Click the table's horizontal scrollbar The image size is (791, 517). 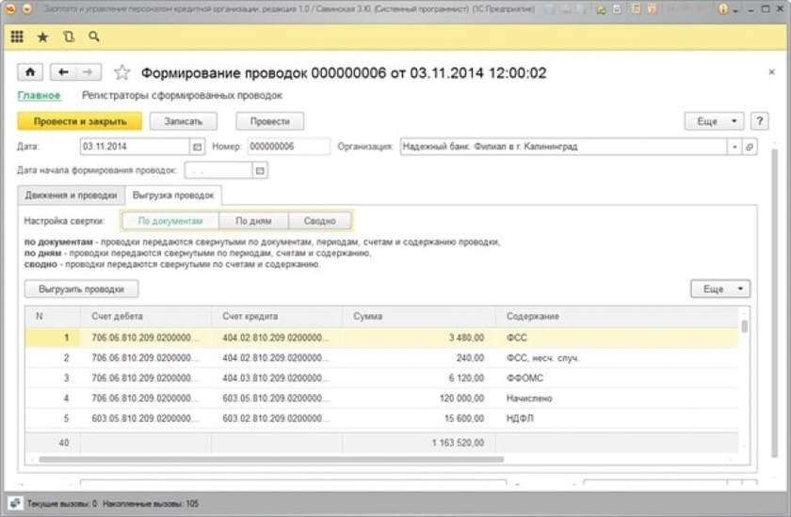[x=271, y=459]
